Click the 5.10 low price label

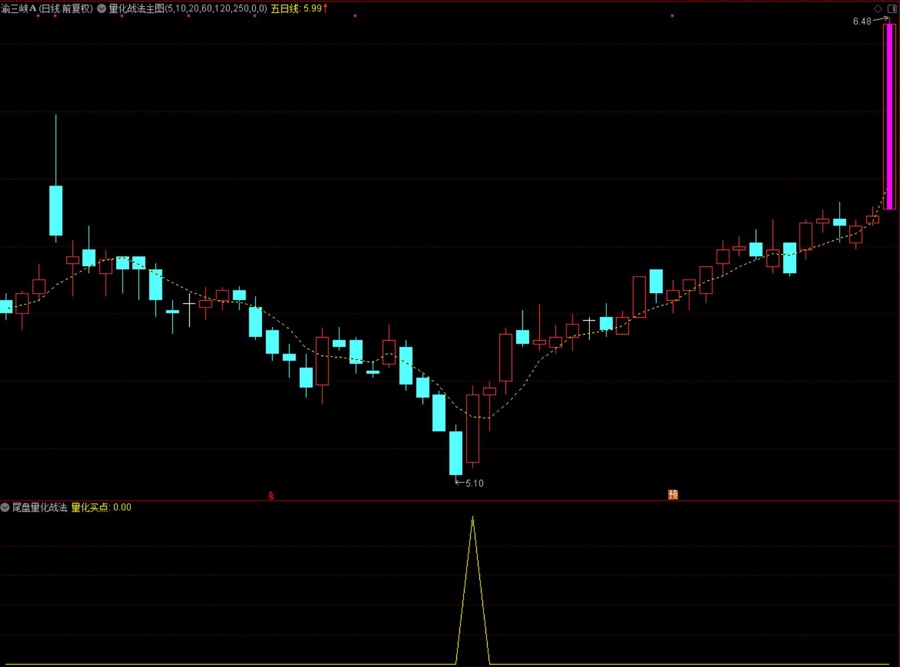point(474,483)
